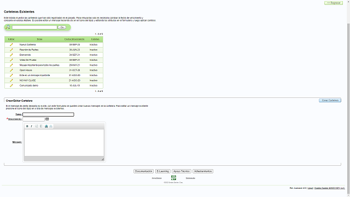Open the E-Learning button
The image size is (350, 197).
[x=163, y=171]
